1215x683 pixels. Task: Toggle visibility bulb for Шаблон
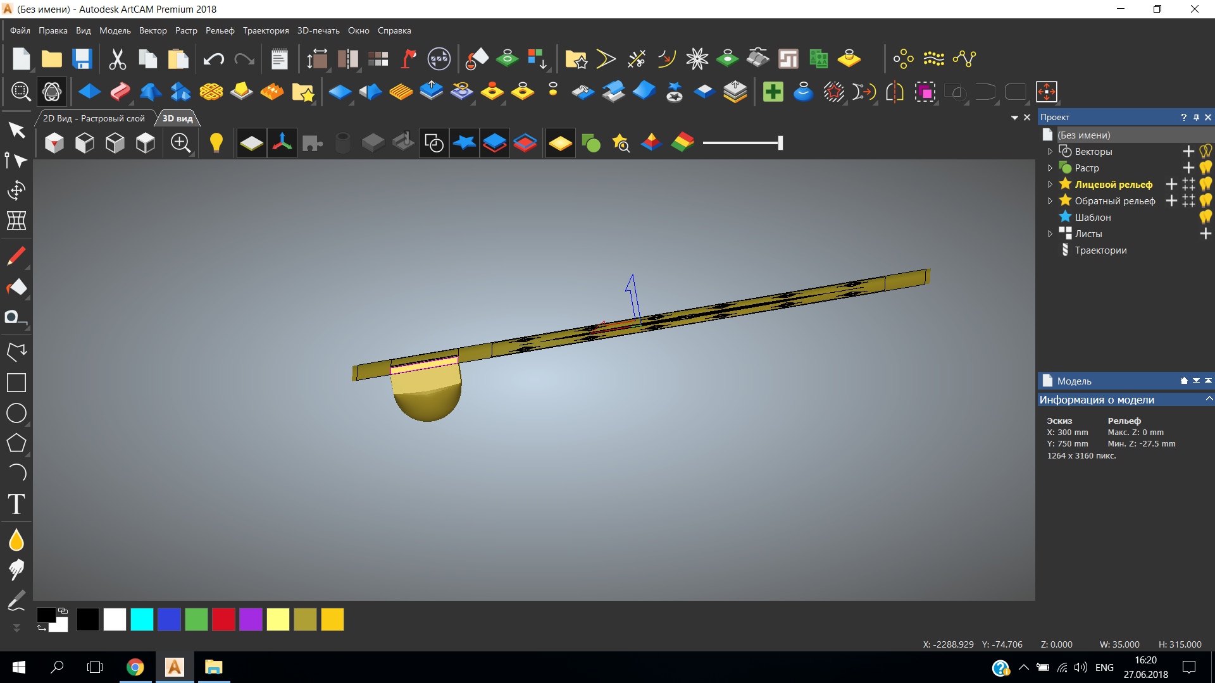click(x=1206, y=218)
